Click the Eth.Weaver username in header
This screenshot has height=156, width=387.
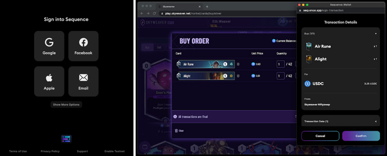221,21
